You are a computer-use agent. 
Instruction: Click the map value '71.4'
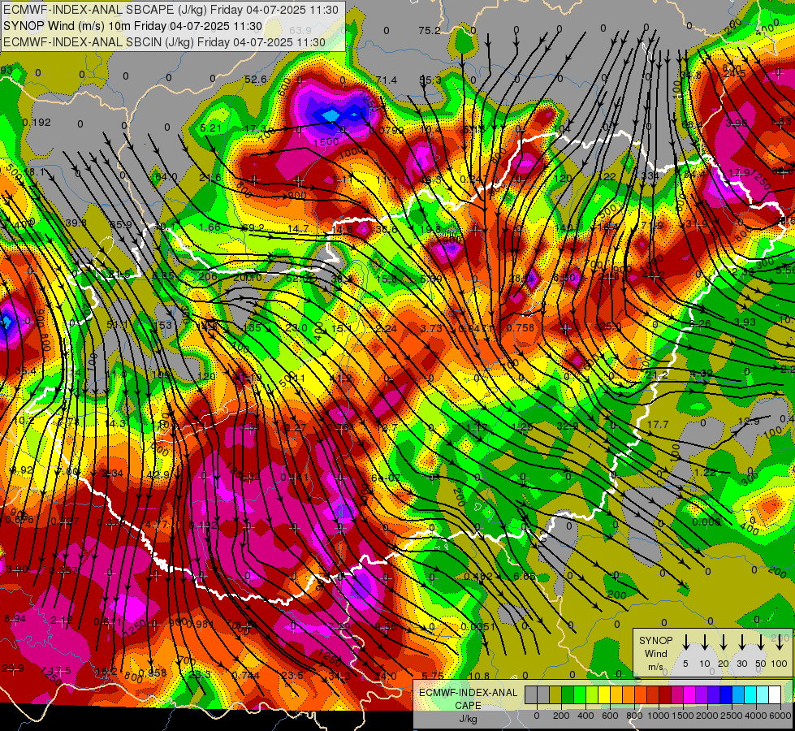click(x=387, y=80)
